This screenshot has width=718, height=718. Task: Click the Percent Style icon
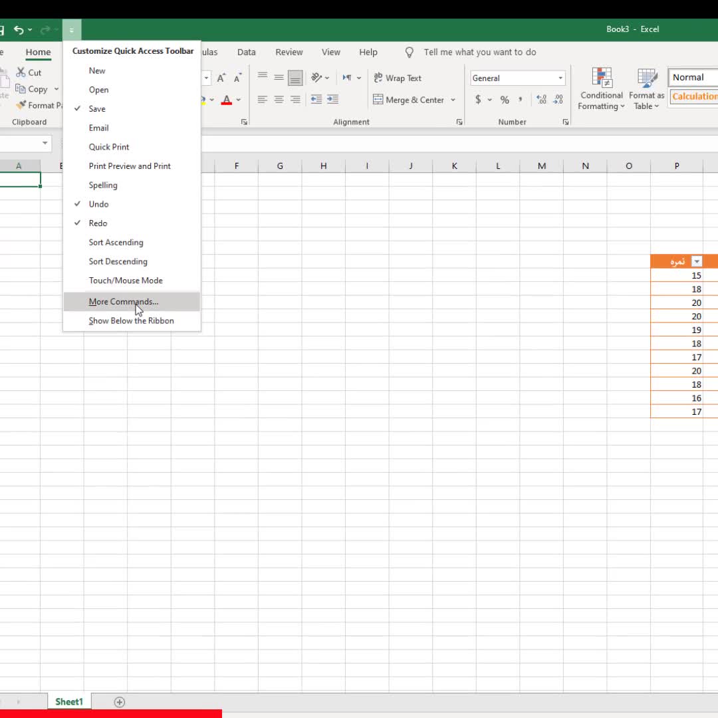(505, 100)
